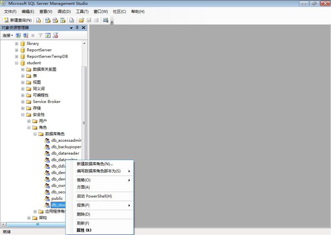
Task: Expand the ReportServerTempDB database node
Action: point(17,56)
